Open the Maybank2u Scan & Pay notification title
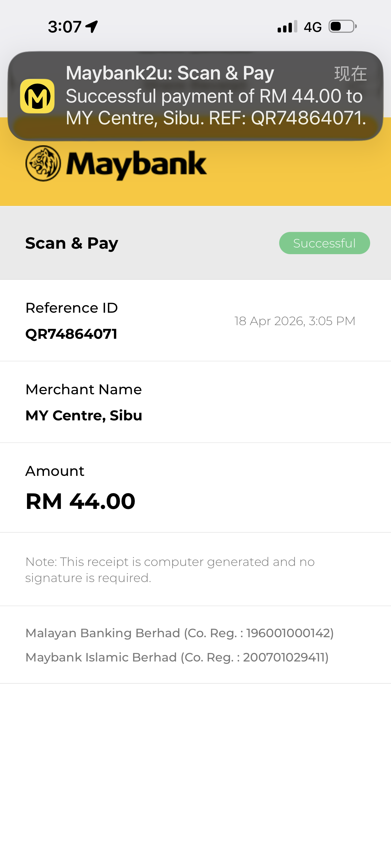The image size is (391, 848). 170,73
